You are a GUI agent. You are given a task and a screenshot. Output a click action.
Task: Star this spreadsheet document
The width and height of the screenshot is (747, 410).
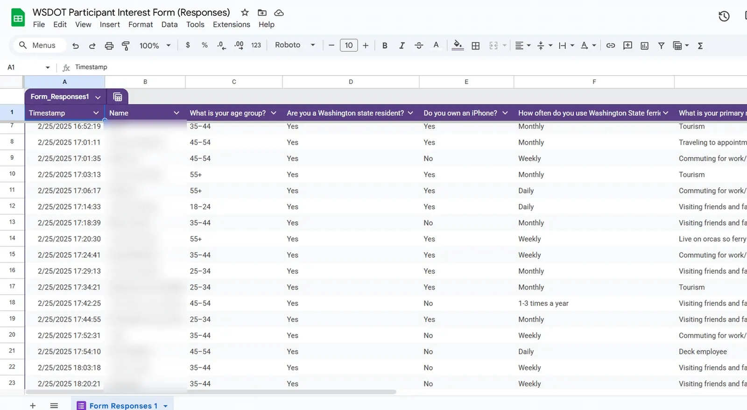pos(245,13)
